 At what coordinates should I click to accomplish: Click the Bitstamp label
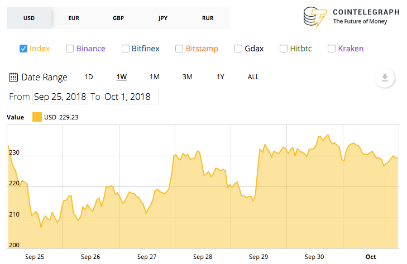[202, 49]
